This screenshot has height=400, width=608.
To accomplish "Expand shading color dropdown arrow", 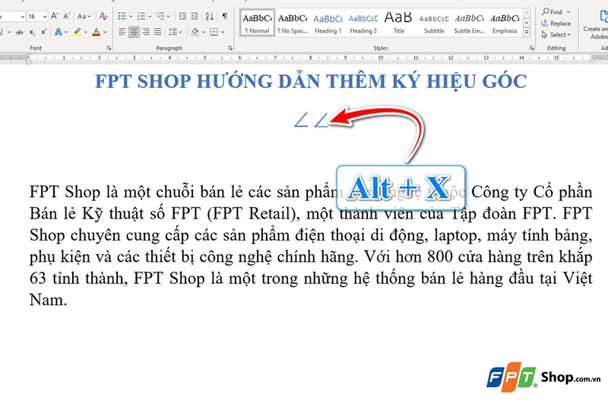I will [203, 32].
